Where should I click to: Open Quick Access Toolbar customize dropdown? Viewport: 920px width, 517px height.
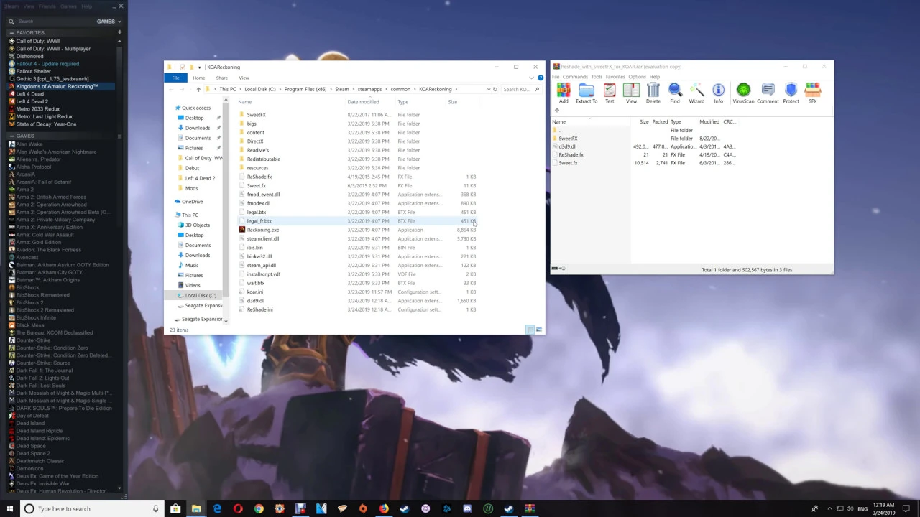[x=200, y=67]
